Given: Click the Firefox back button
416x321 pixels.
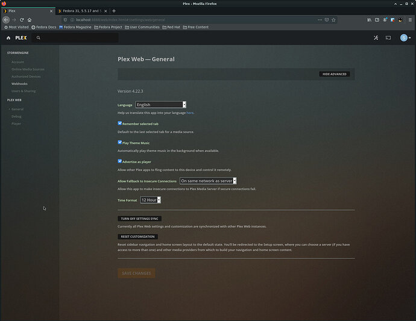Looking at the screenshot, I should [6, 20].
